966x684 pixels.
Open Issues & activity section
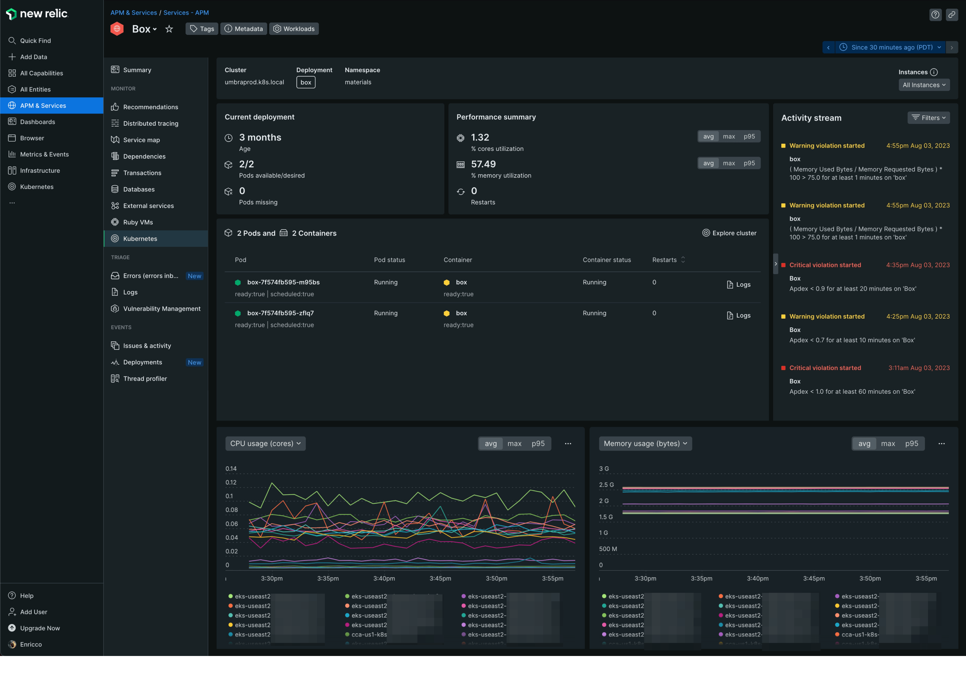(x=147, y=346)
